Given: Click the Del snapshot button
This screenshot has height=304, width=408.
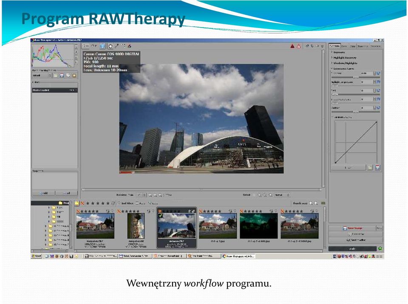Looking at the screenshot, I should [x=66, y=193].
